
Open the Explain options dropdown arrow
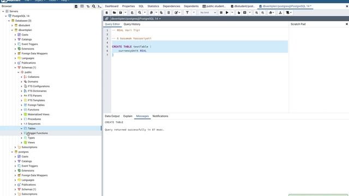[250, 13]
